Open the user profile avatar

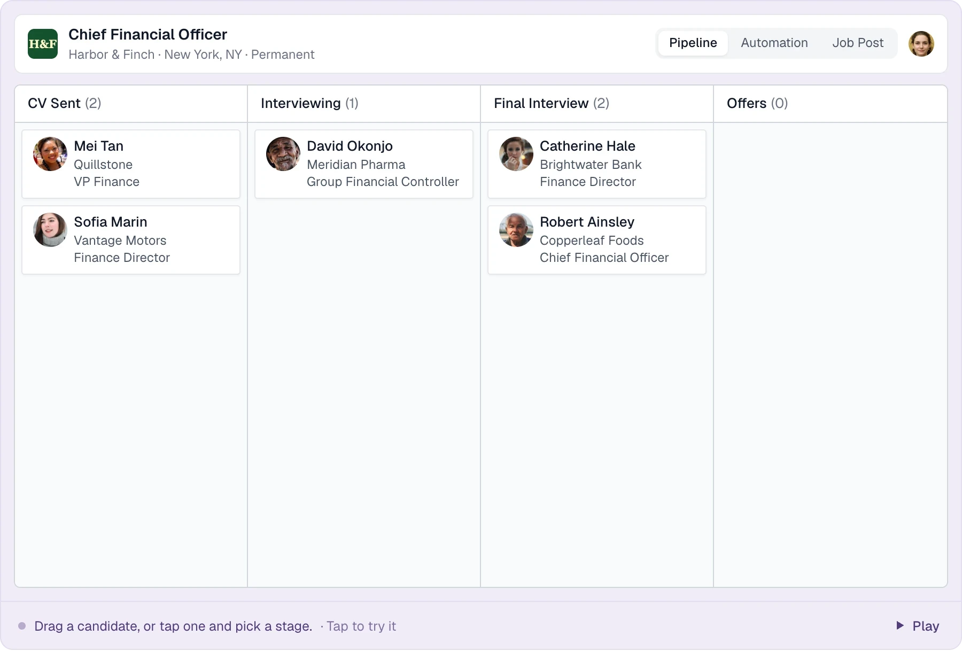coord(921,44)
